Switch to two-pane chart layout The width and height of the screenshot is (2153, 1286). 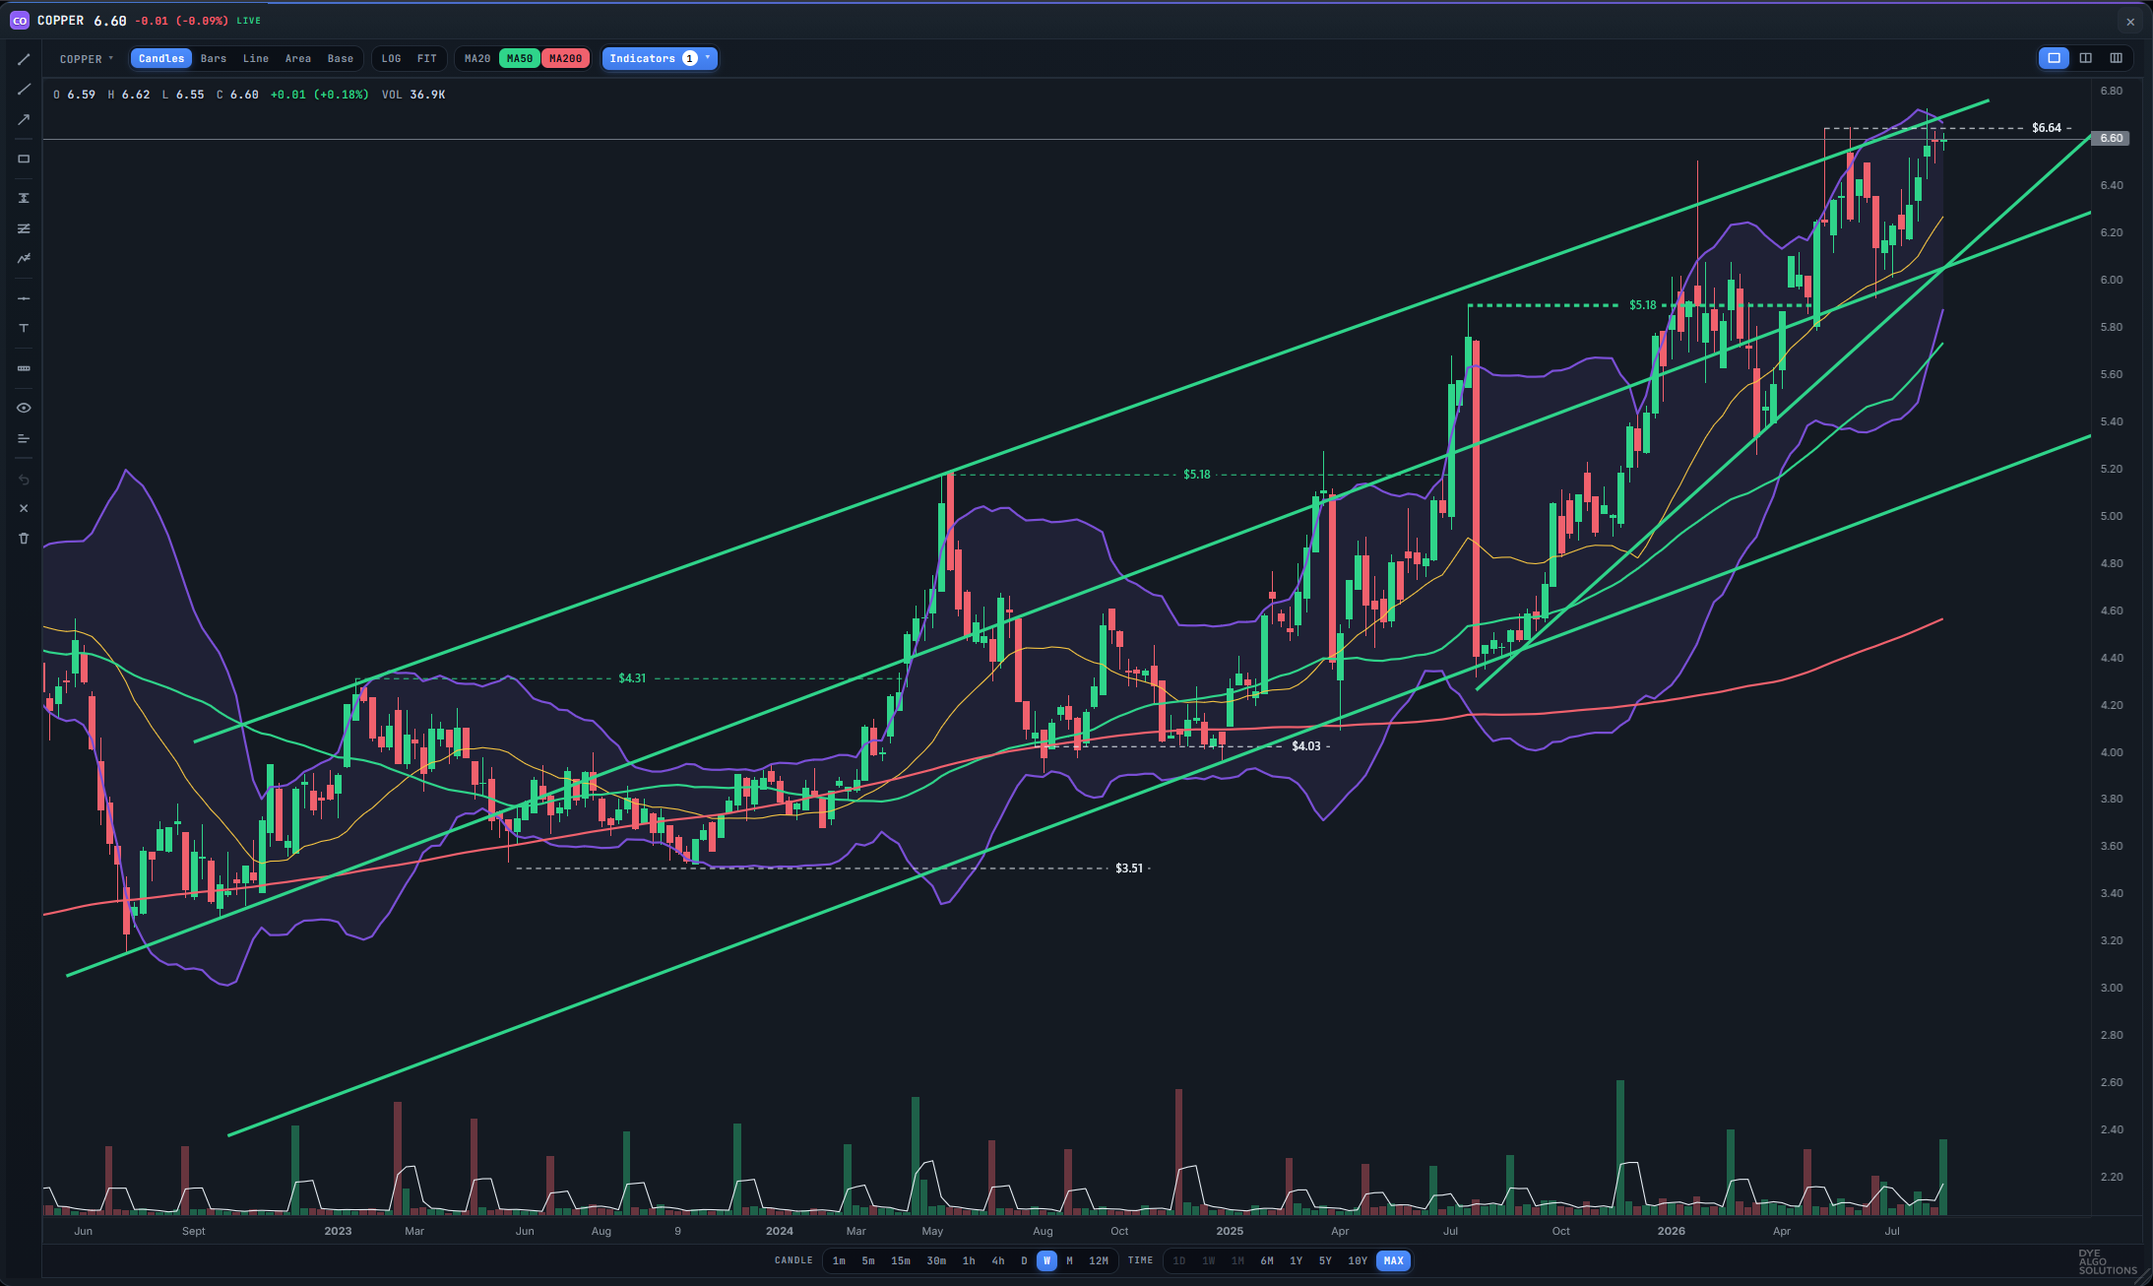[x=2085, y=58]
